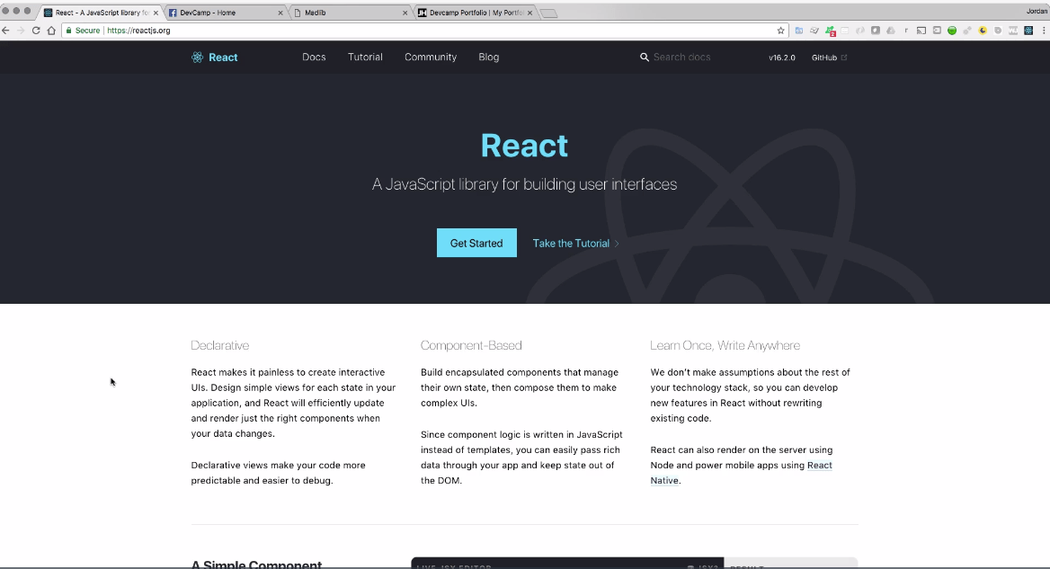
Task: Click the green Secure padlock icon
Action: (68, 31)
